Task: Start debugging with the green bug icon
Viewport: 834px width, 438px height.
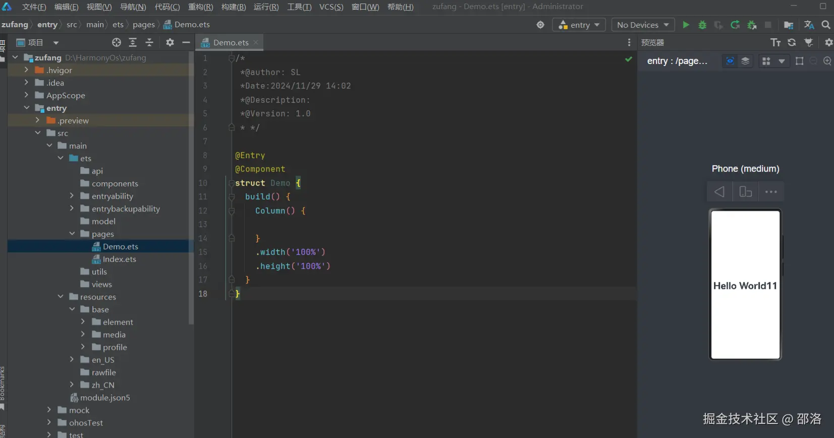Action: [702, 25]
